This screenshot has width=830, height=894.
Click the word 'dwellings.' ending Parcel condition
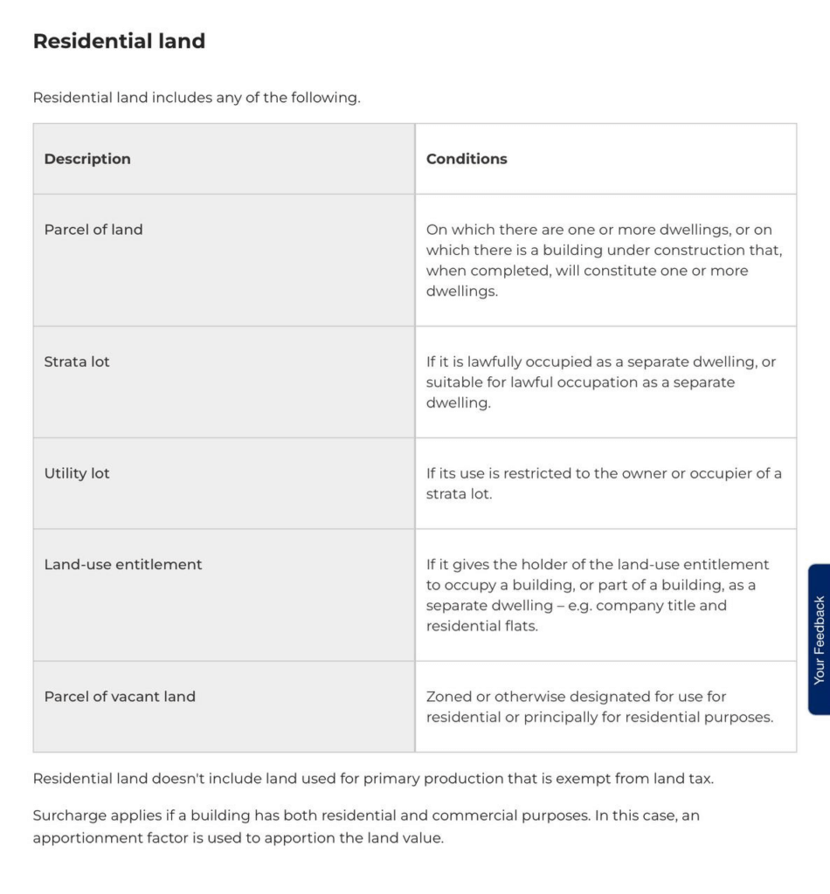click(x=462, y=292)
